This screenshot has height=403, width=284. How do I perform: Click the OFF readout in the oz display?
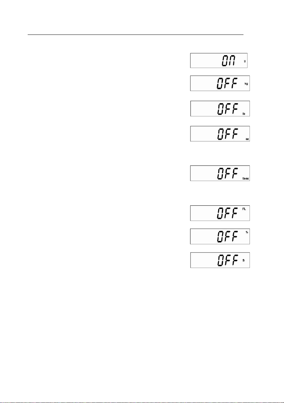tap(228, 134)
